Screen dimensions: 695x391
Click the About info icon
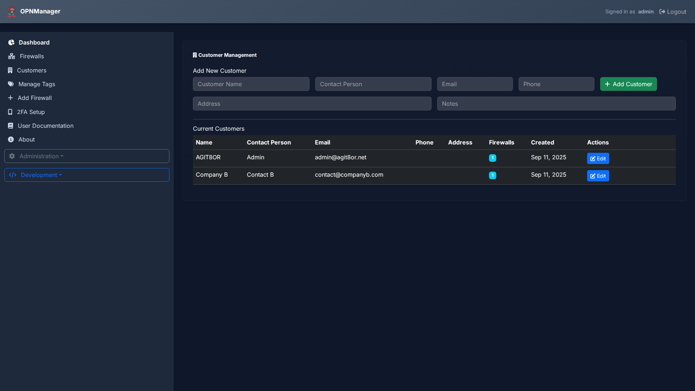tap(11, 139)
